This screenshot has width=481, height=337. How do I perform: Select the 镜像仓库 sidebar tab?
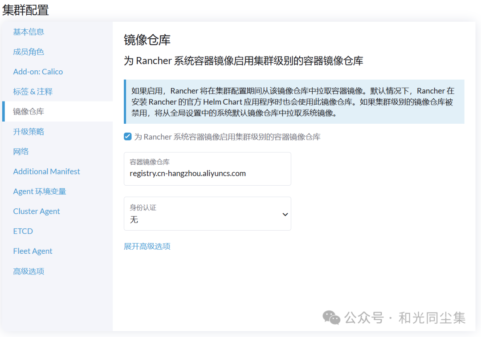pyautogui.click(x=57, y=111)
